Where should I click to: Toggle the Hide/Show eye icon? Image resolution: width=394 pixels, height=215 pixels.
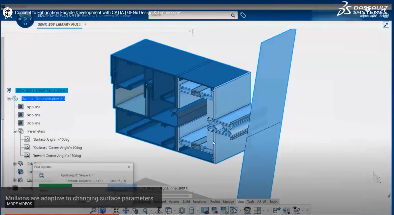coord(214,210)
